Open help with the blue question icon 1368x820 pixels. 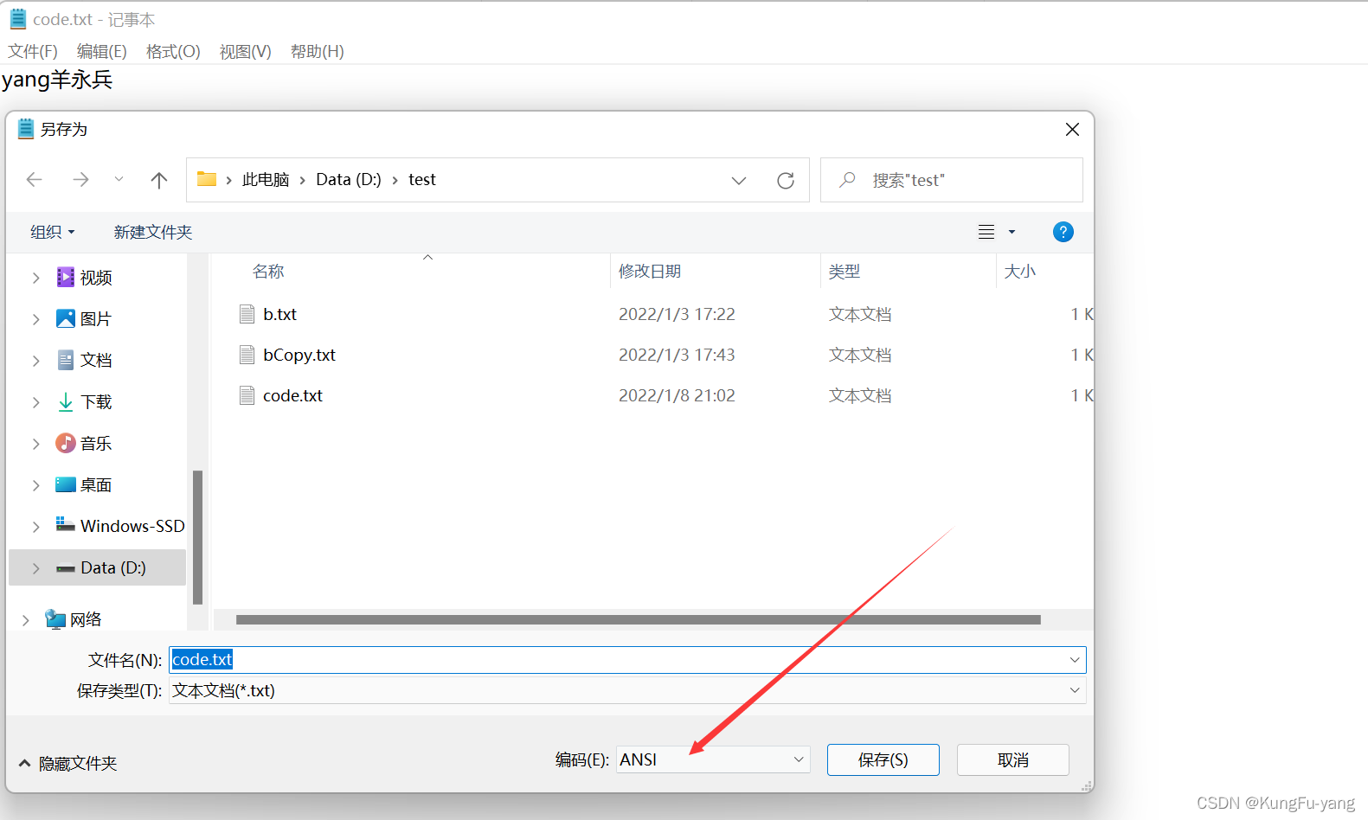pos(1063,232)
